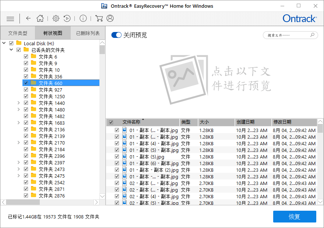Image resolution: width=324 pixels, height=228 pixels.
Task: Select 文件夹 2184 in the tree
Action: 52,149
